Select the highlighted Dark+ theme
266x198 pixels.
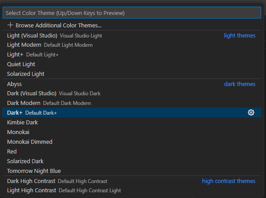tap(15, 113)
